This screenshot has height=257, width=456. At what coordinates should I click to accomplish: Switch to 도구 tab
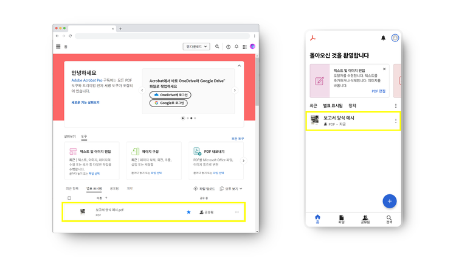tap(84, 136)
